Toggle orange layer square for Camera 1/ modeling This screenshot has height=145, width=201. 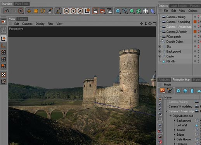pyautogui.click(x=195, y=22)
